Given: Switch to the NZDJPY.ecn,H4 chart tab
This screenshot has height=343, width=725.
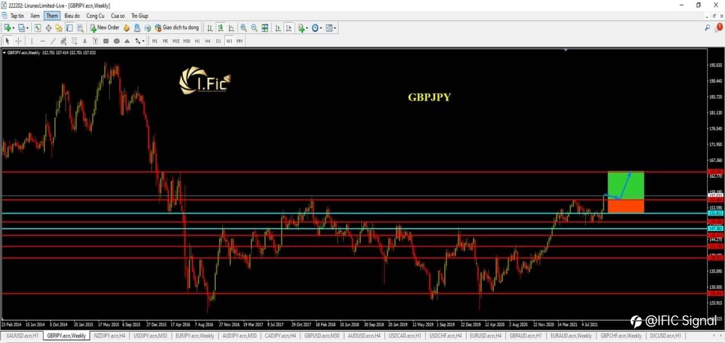Looking at the screenshot, I should (x=109, y=336).
